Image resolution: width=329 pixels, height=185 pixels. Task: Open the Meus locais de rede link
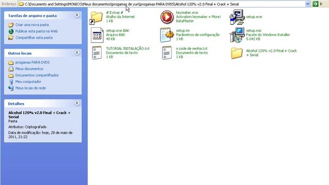30,88
